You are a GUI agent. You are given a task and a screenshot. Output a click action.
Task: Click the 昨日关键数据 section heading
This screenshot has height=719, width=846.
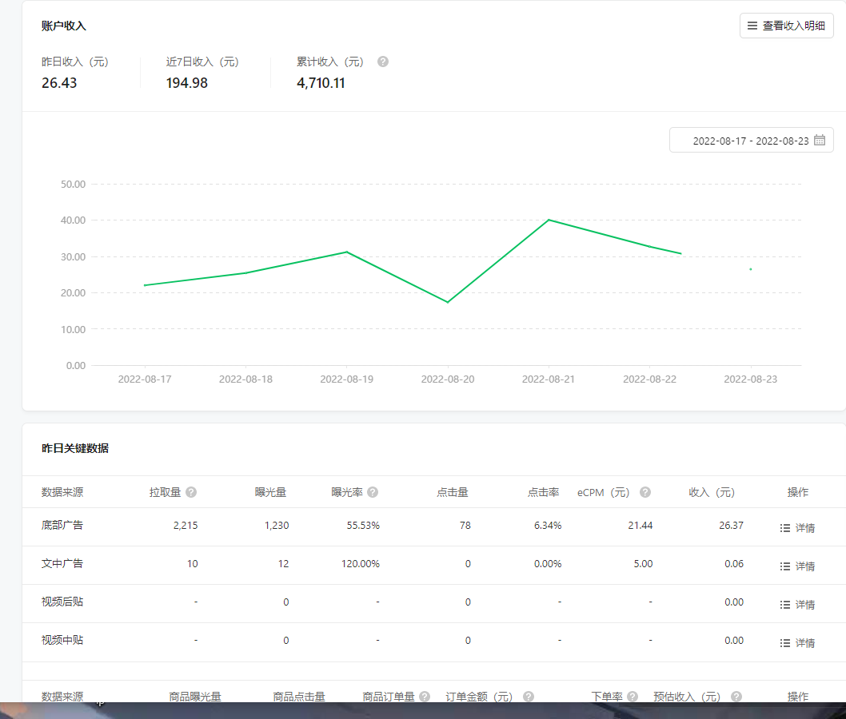tap(75, 448)
